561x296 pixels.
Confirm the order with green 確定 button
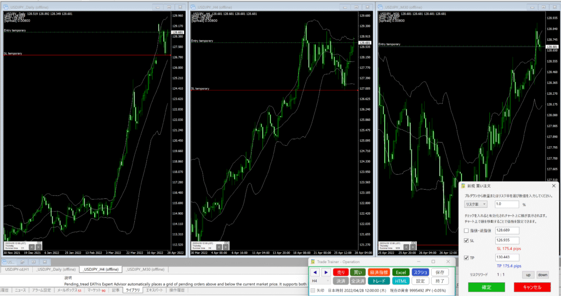pyautogui.click(x=486, y=287)
